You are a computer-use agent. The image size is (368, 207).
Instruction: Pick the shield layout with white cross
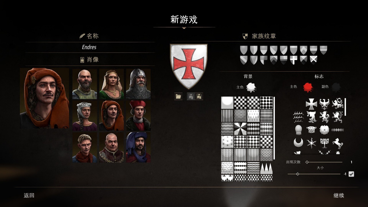coord(294,60)
